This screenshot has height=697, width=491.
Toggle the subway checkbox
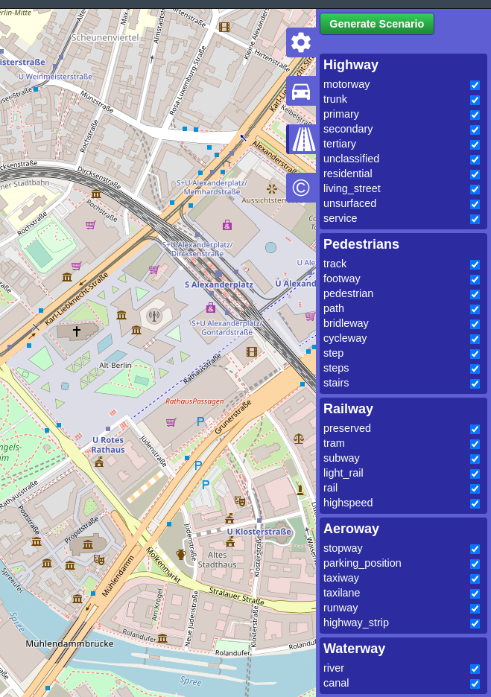click(x=475, y=459)
